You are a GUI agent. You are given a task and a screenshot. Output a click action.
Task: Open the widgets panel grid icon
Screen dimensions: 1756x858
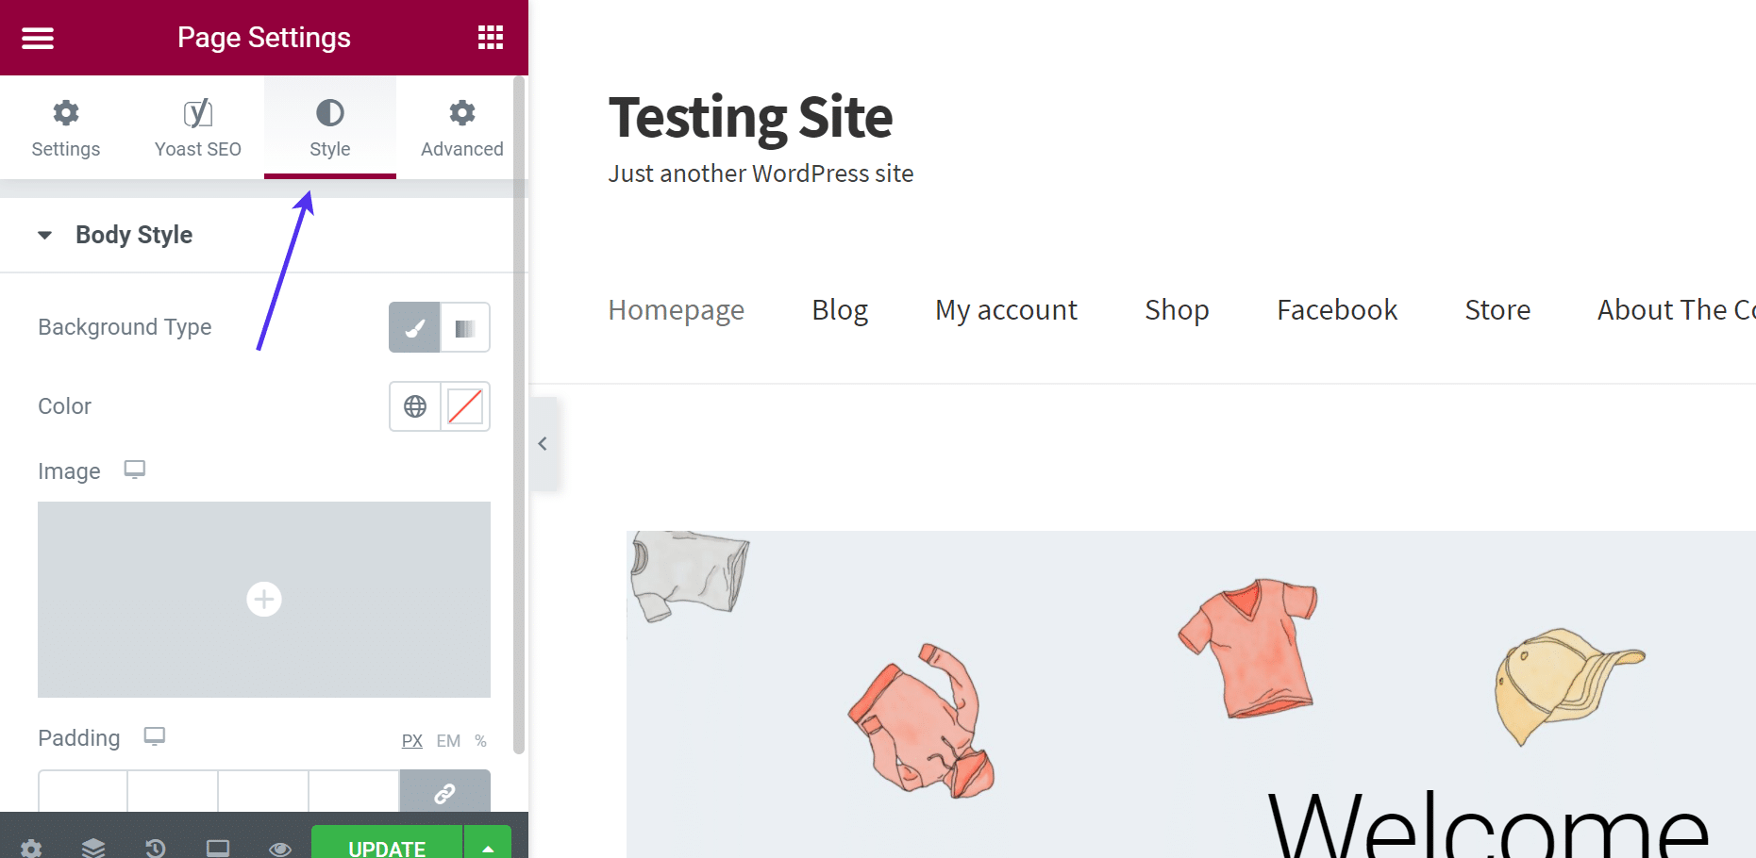490,38
